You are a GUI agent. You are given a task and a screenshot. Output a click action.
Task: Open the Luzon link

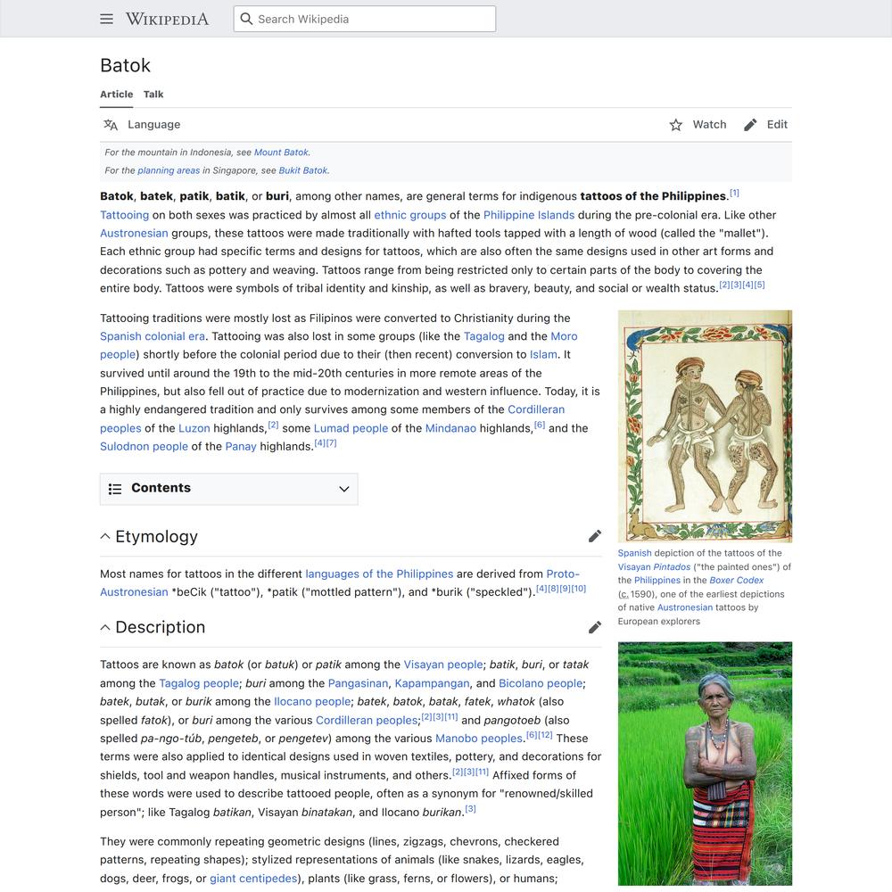194,428
